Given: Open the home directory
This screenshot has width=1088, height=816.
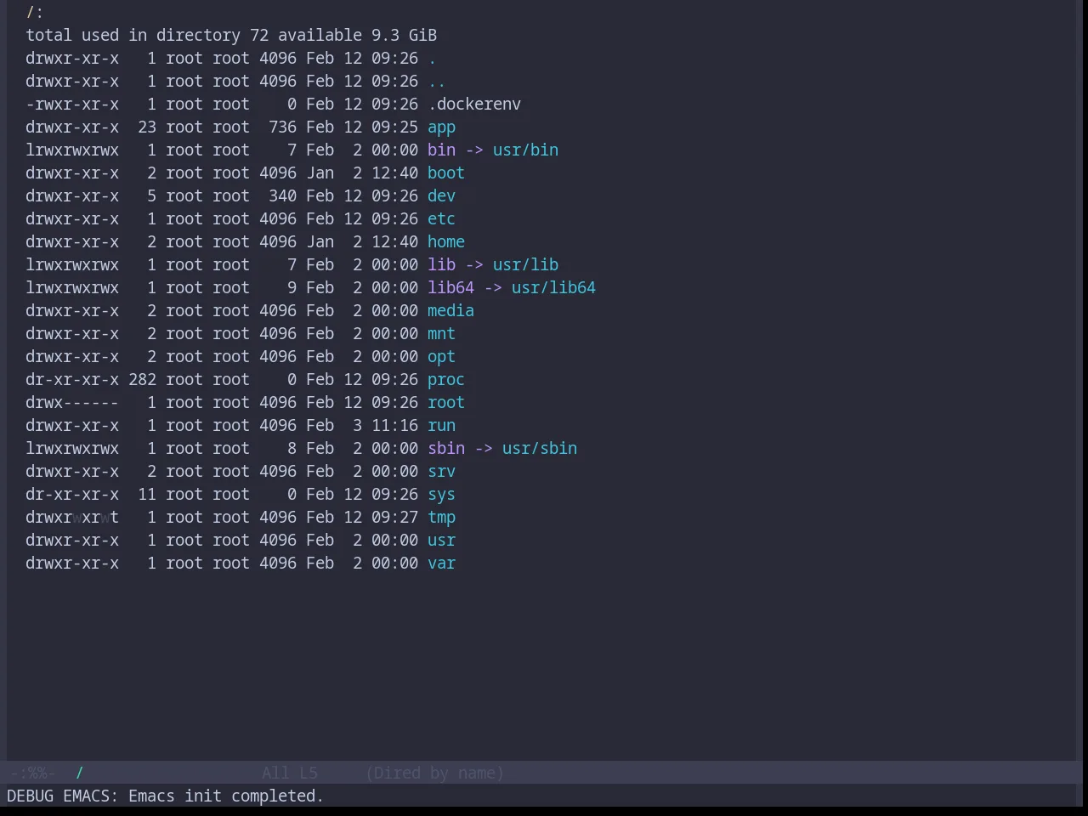Looking at the screenshot, I should pos(446,242).
